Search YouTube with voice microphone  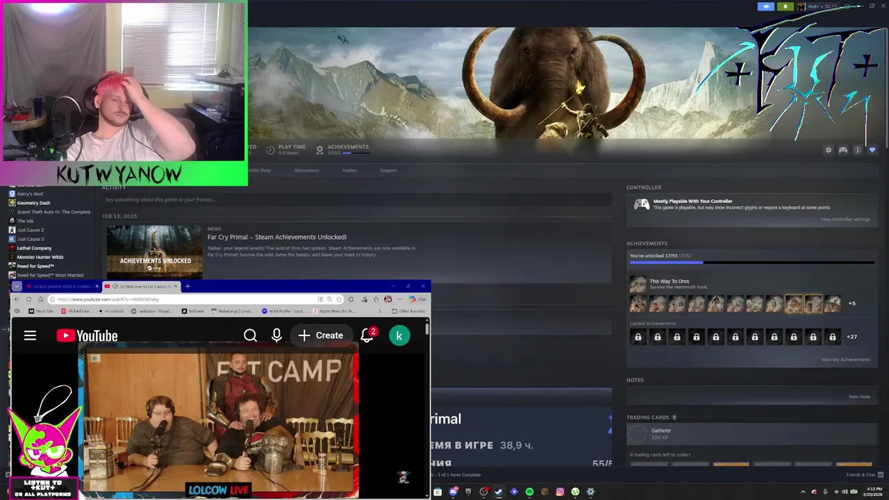pyautogui.click(x=276, y=336)
